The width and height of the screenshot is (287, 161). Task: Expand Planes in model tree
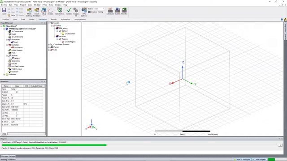pos(49,47)
